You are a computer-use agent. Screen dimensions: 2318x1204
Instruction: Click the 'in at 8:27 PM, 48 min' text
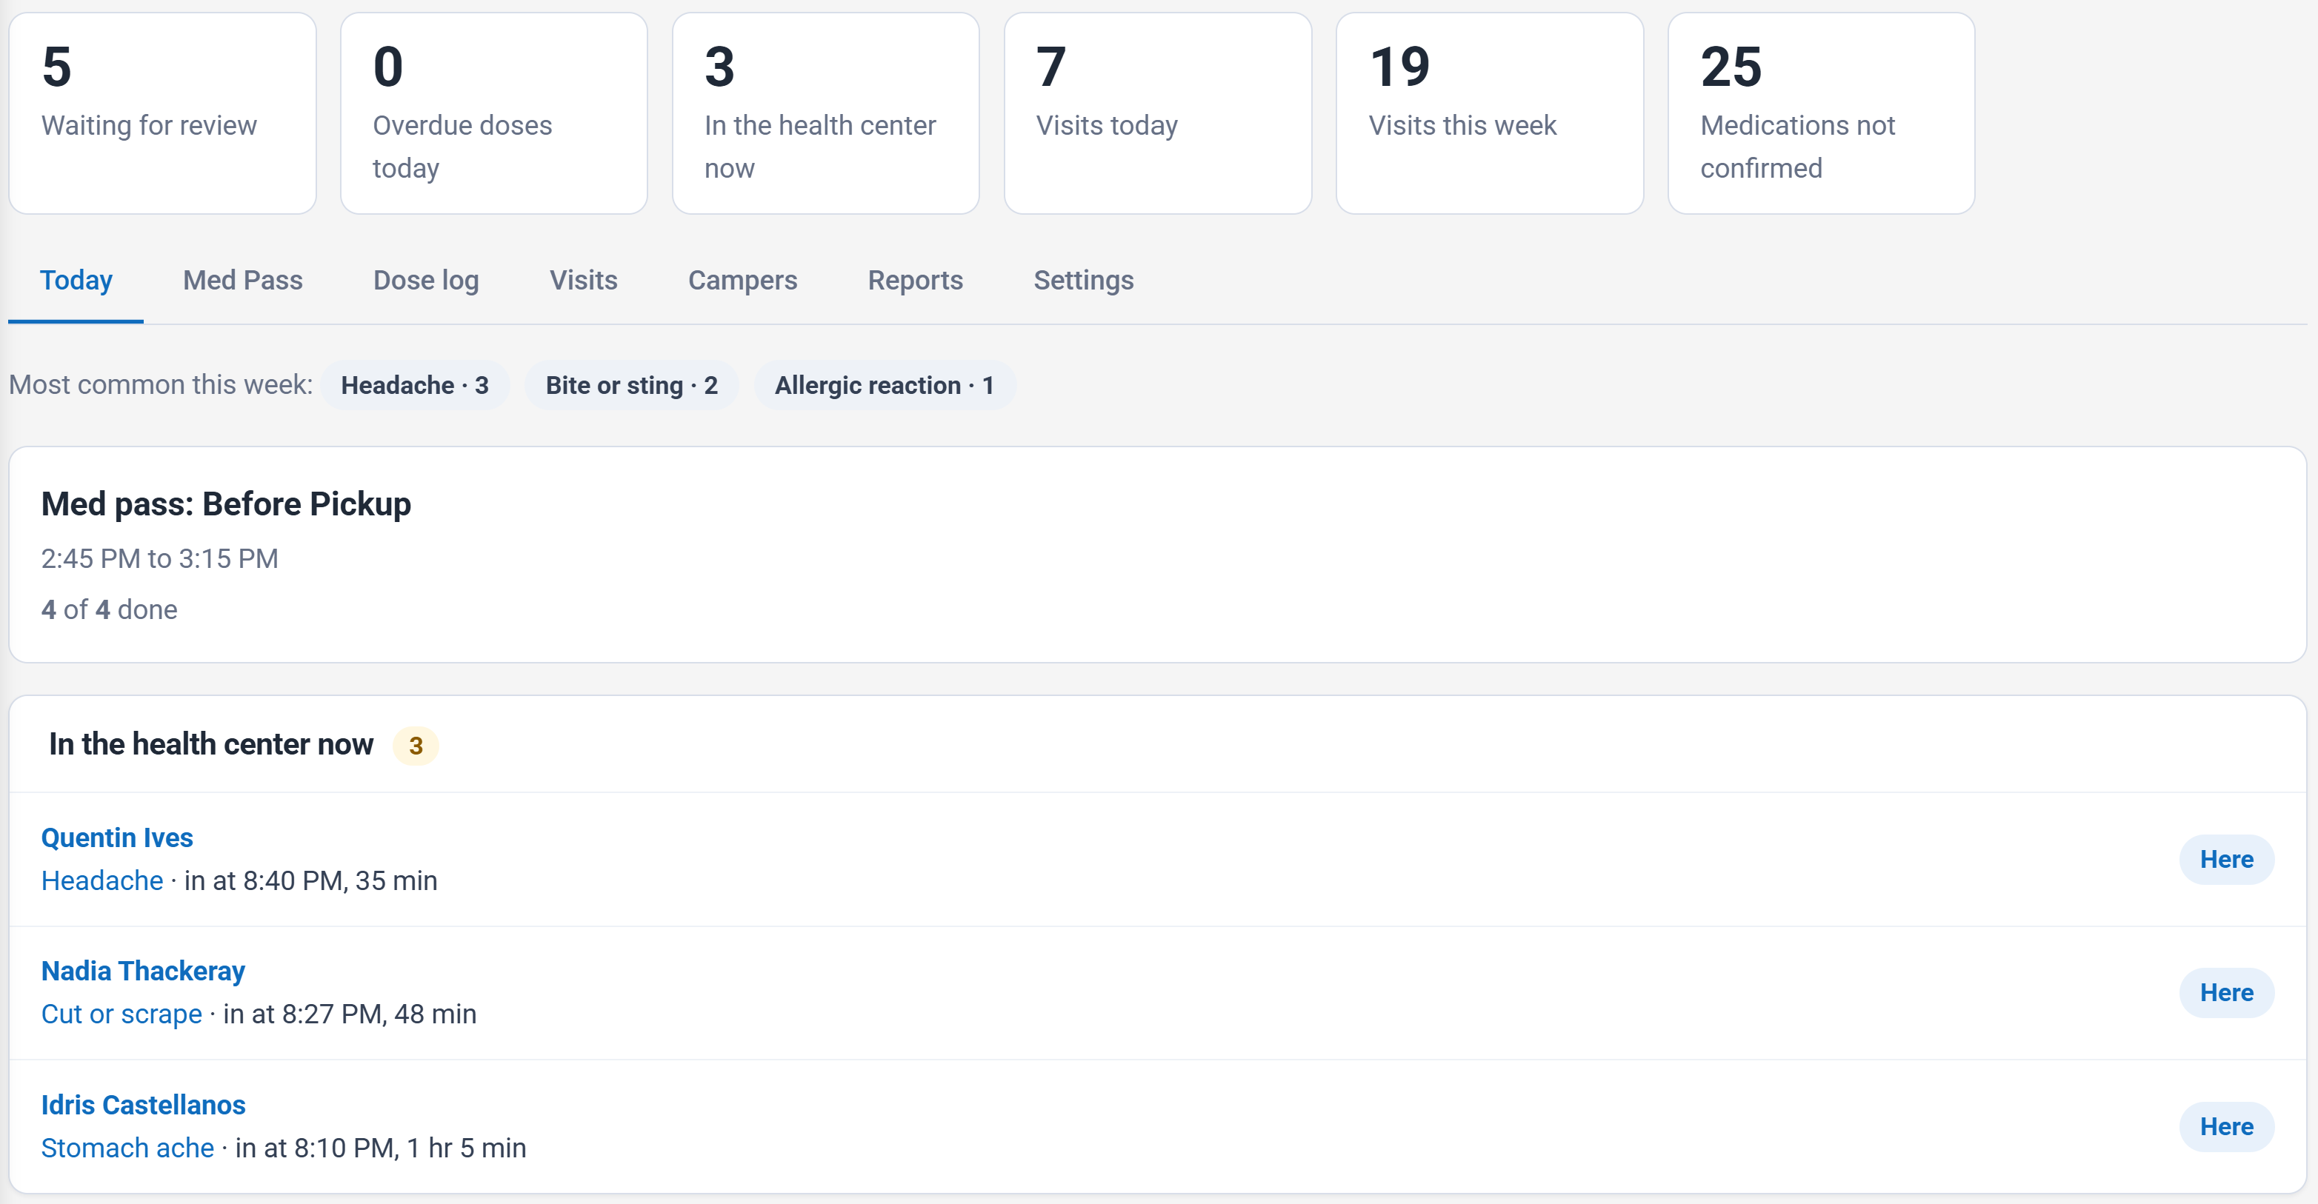point(350,1014)
